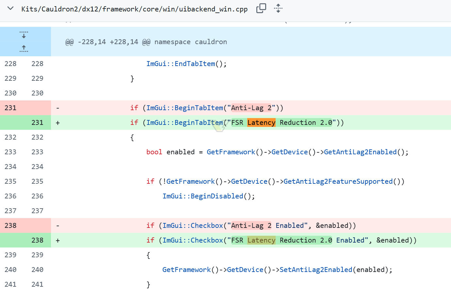Follow the GetAntiLag2Enabled function link
The image size is (451, 289).
(x=360, y=152)
